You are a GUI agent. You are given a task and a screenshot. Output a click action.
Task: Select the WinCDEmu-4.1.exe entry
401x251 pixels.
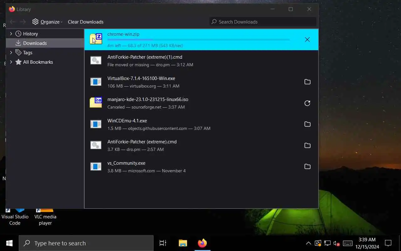[x=201, y=124]
